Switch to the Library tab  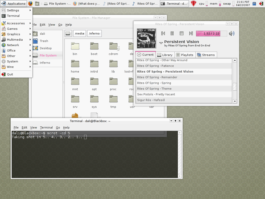[165, 55]
